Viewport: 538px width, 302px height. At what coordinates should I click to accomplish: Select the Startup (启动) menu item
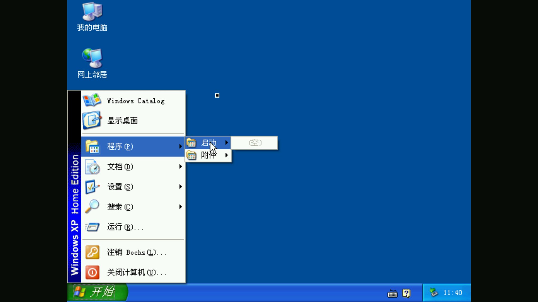tap(208, 143)
